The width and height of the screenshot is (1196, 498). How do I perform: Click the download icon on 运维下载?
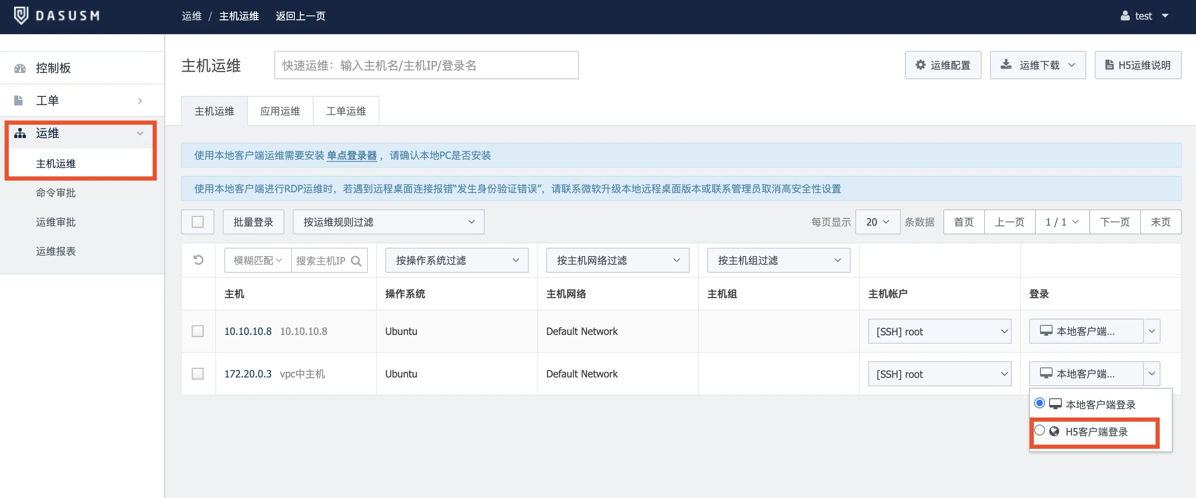coord(1006,65)
